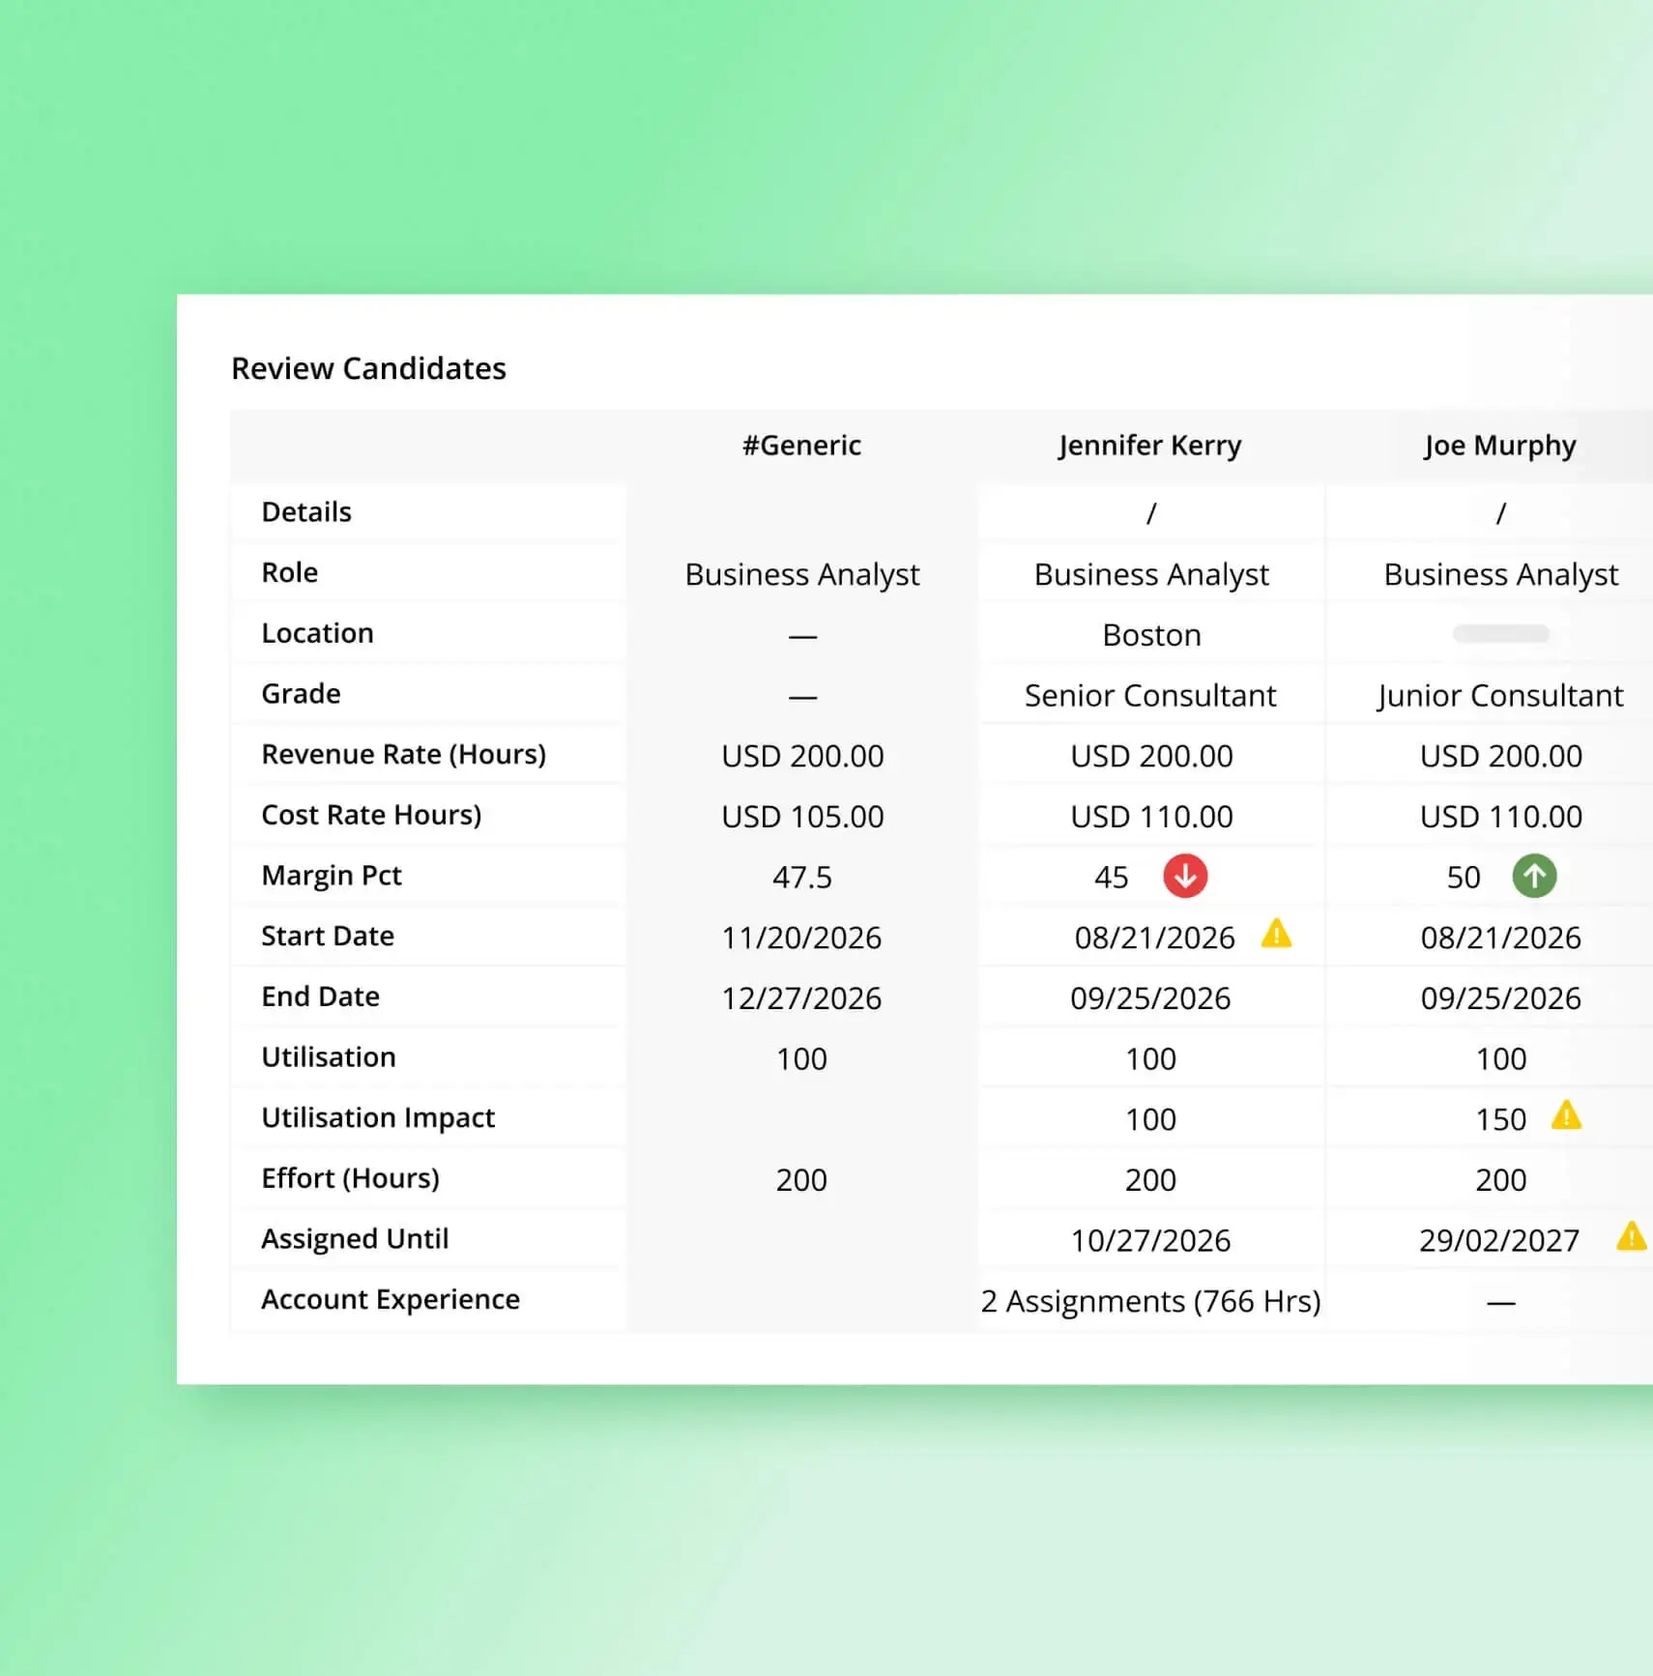Open Jennifer Kerry's account experience link
The width and height of the screenshot is (1653, 1676).
[x=1150, y=1302]
